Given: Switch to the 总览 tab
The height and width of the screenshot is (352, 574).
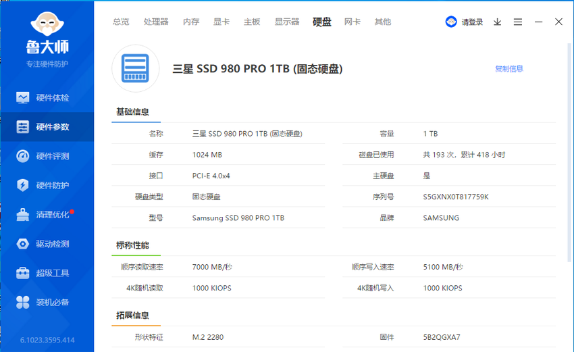Looking at the screenshot, I should coord(121,22).
